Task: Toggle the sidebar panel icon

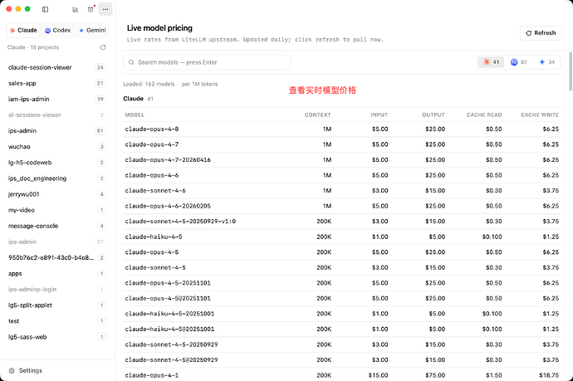Action: pyautogui.click(x=46, y=9)
